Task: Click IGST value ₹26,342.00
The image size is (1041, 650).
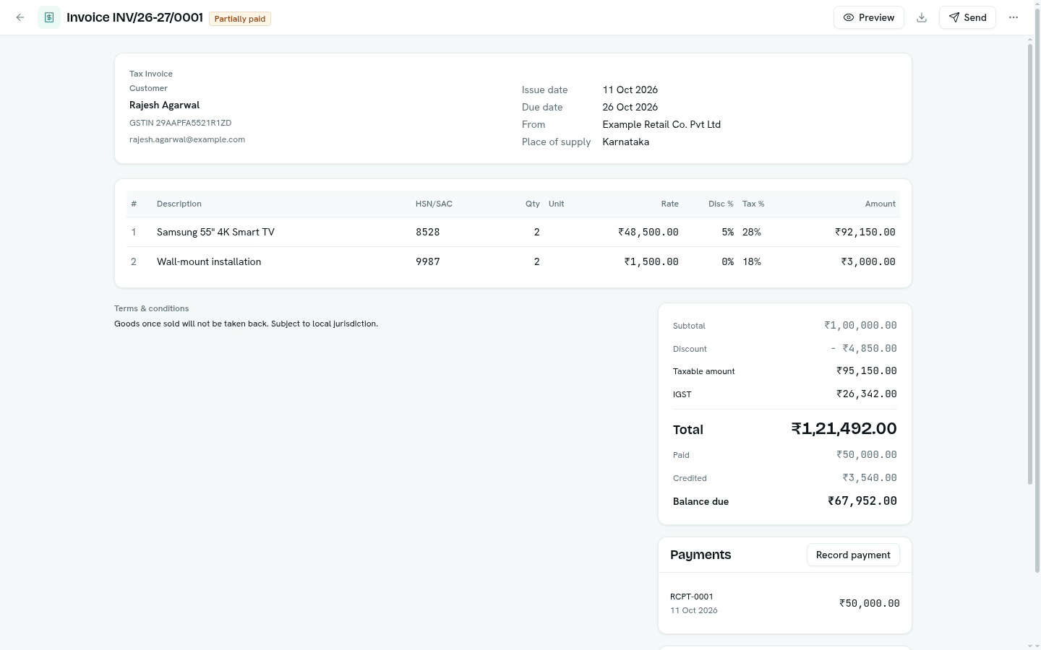Action: (867, 394)
